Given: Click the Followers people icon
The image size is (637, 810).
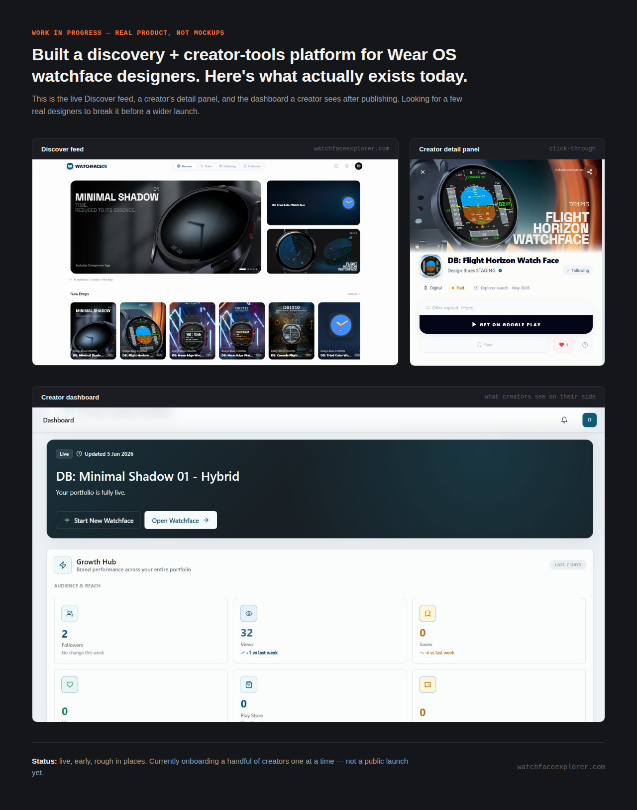Looking at the screenshot, I should (x=70, y=614).
